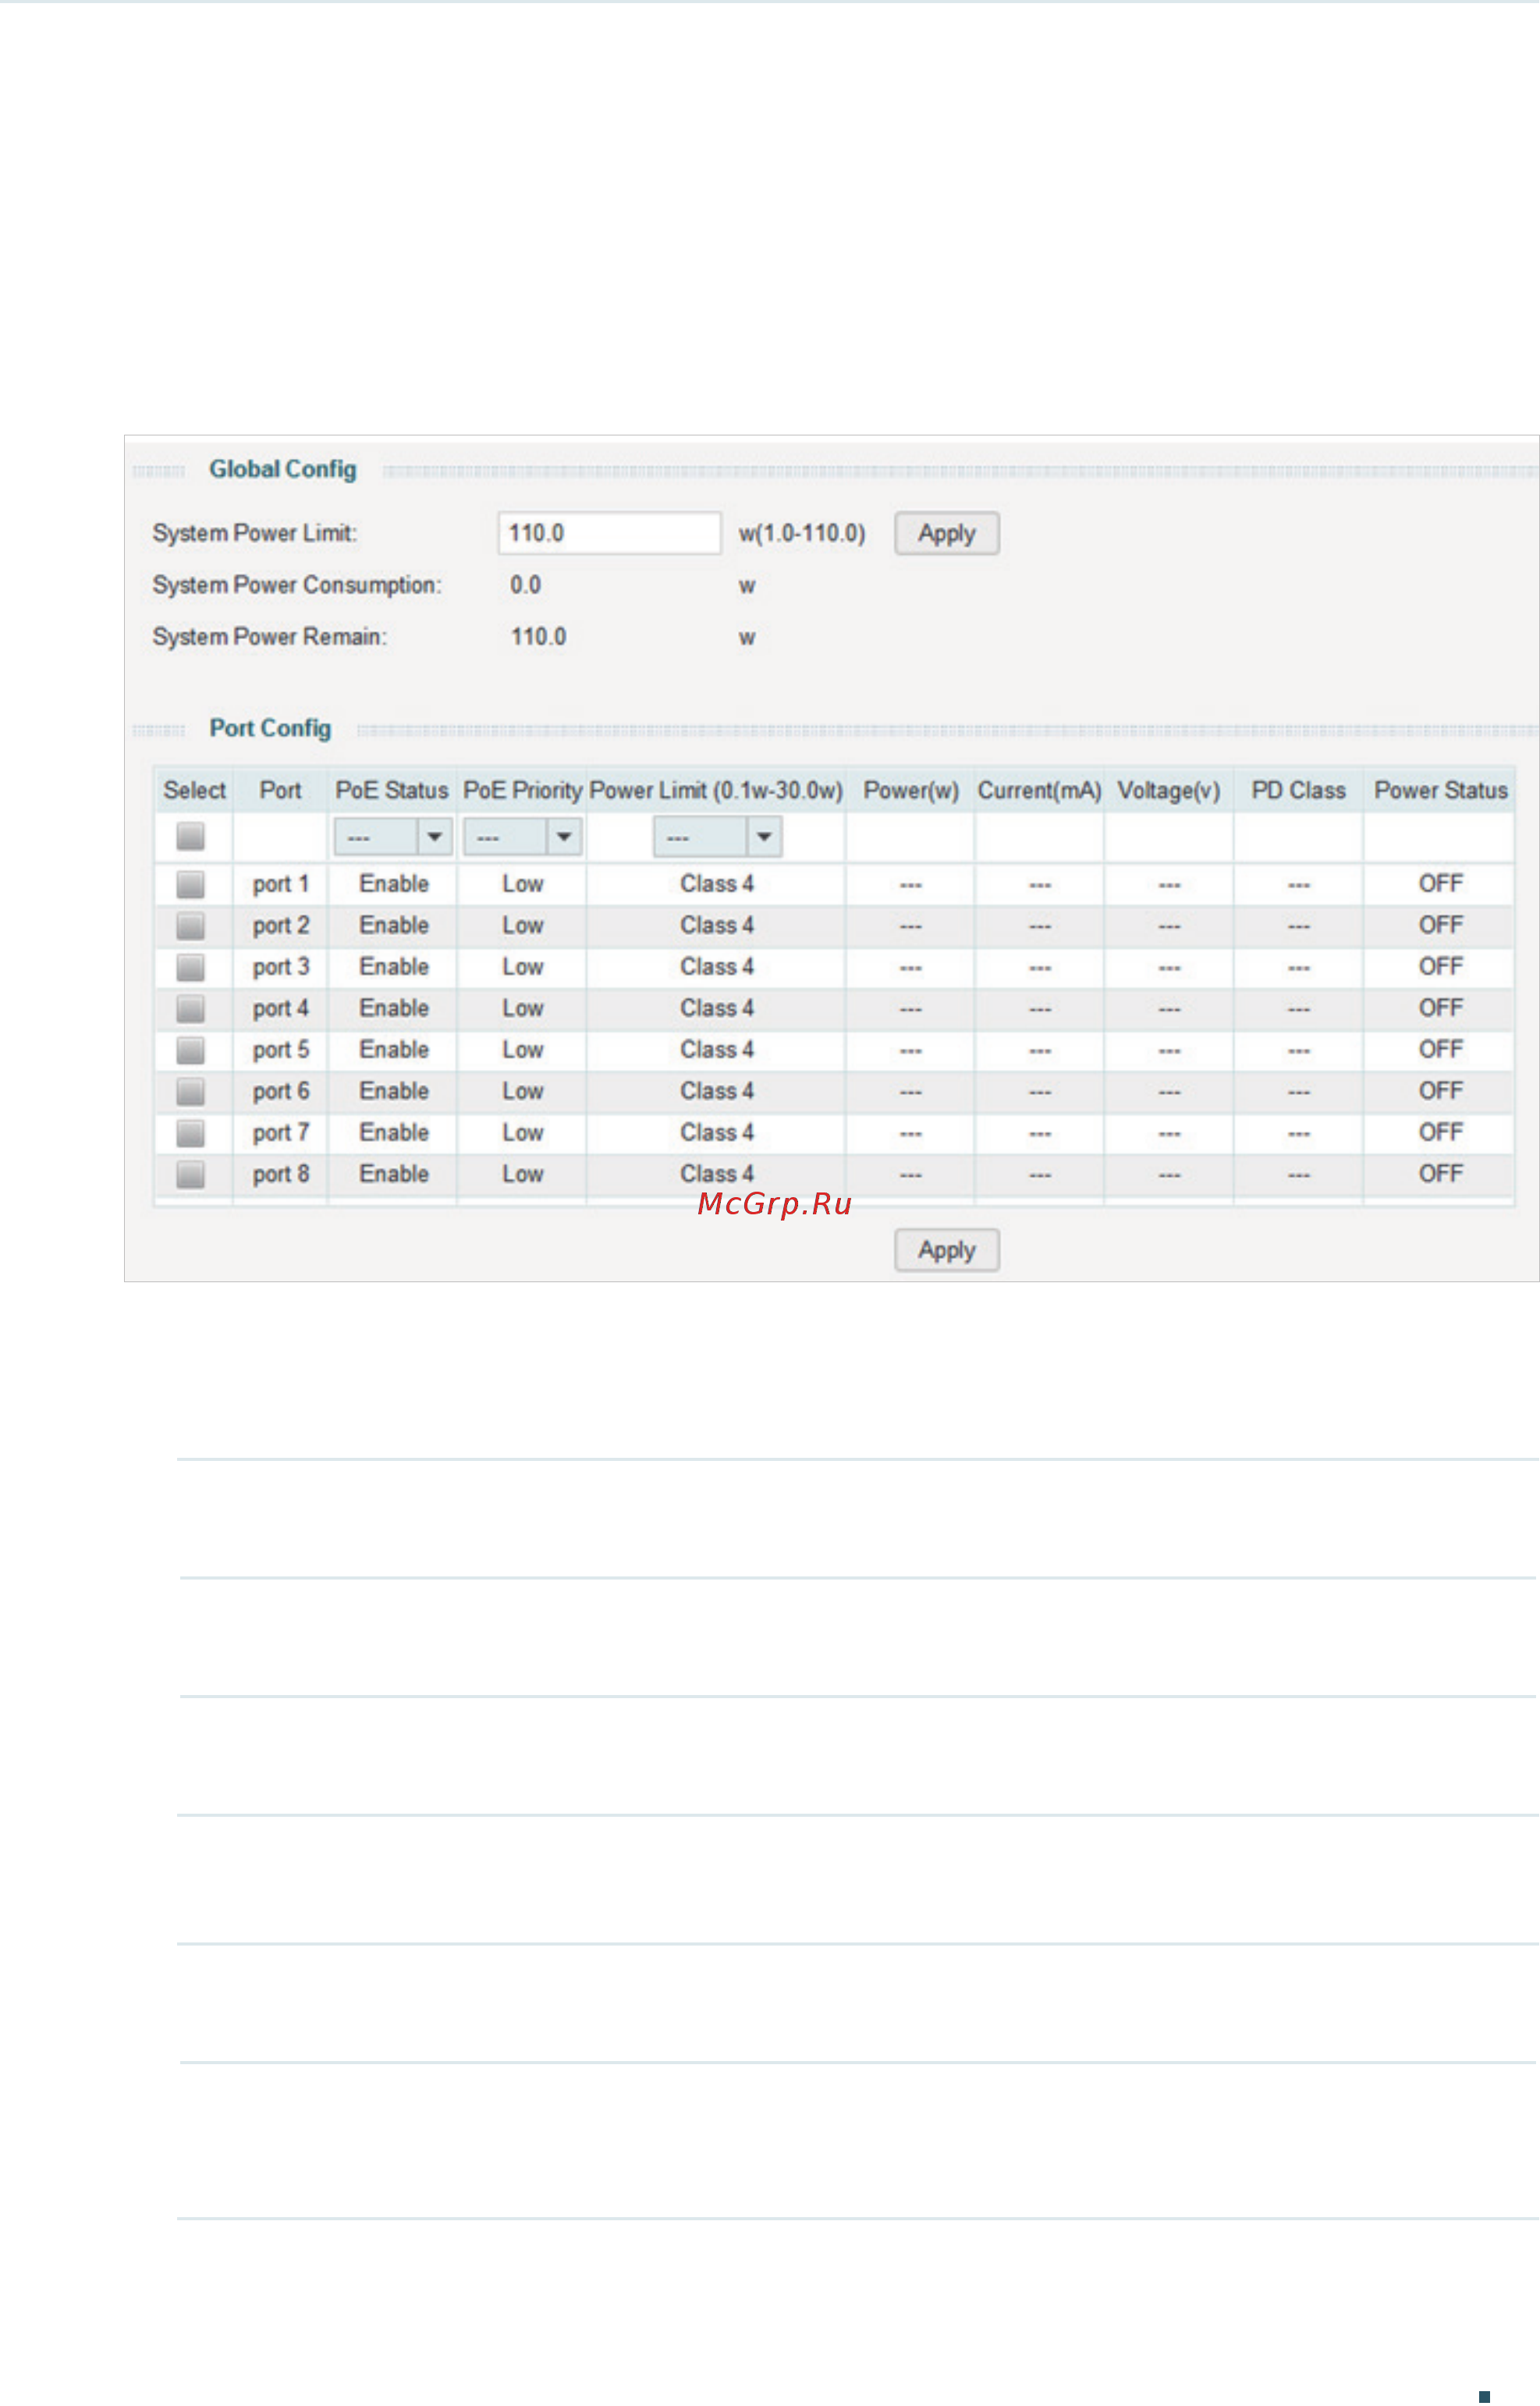Select the checkbox for port 3

pos(190,968)
